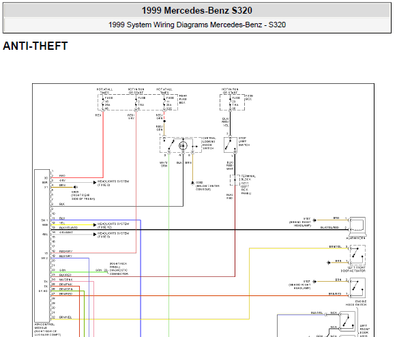Click the arrow on the GRY headlights wire
This screenshot has width=412, height=337.
pyautogui.click(x=95, y=182)
